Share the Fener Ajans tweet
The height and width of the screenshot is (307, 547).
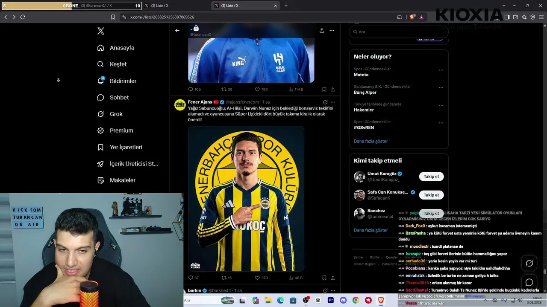(333, 278)
